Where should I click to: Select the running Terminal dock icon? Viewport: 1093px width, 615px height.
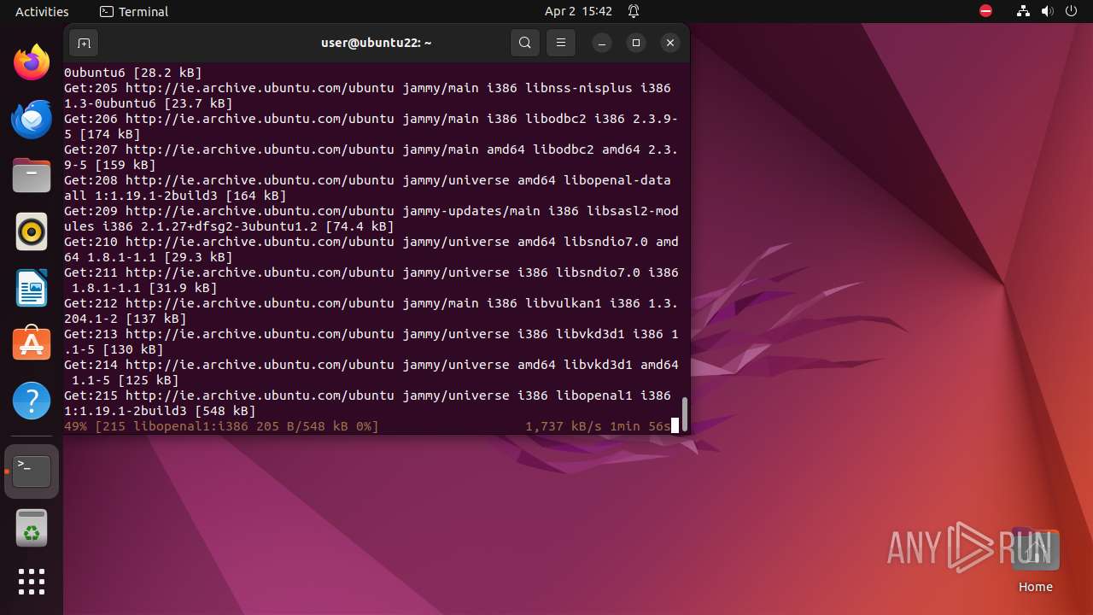pyautogui.click(x=32, y=471)
